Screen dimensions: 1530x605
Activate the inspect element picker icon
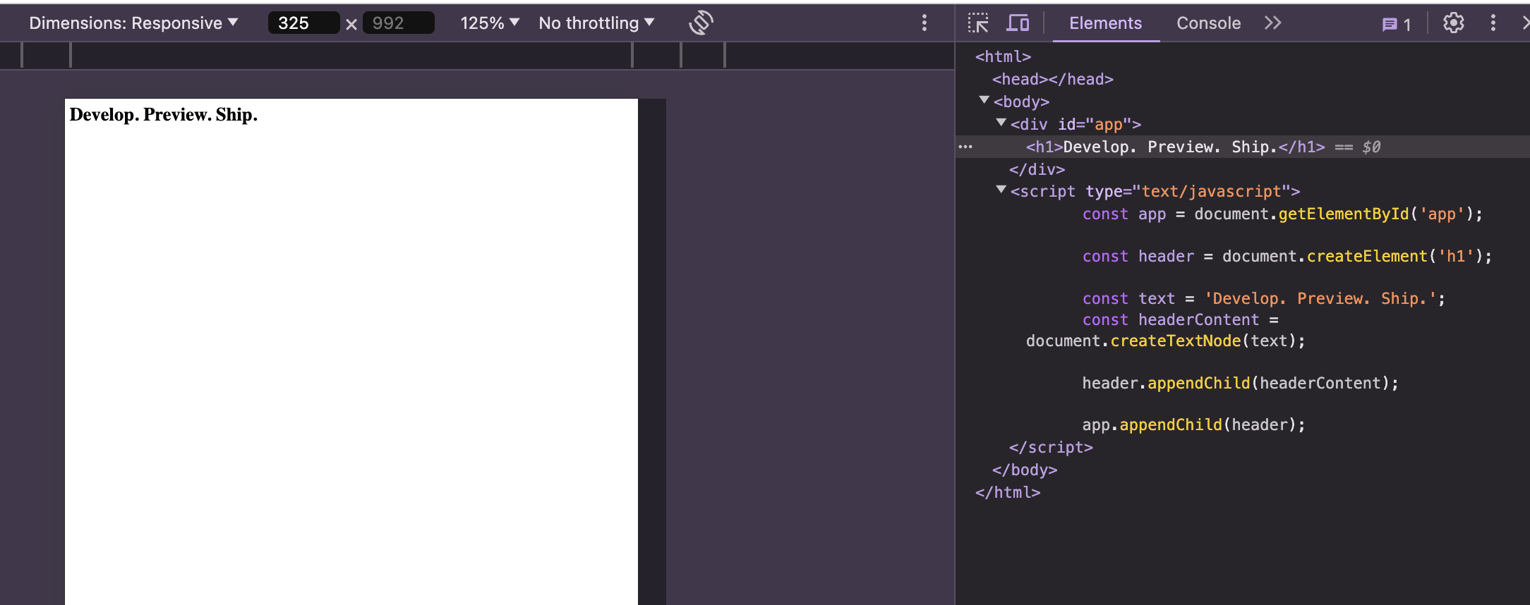tap(978, 23)
